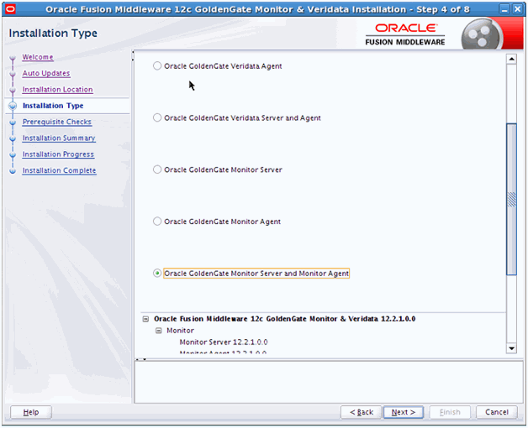Open the Installation Summary step
The width and height of the screenshot is (528, 428).
59,138
